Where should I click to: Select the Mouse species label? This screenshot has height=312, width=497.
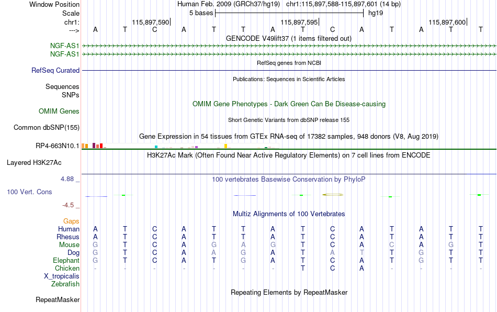click(69, 245)
